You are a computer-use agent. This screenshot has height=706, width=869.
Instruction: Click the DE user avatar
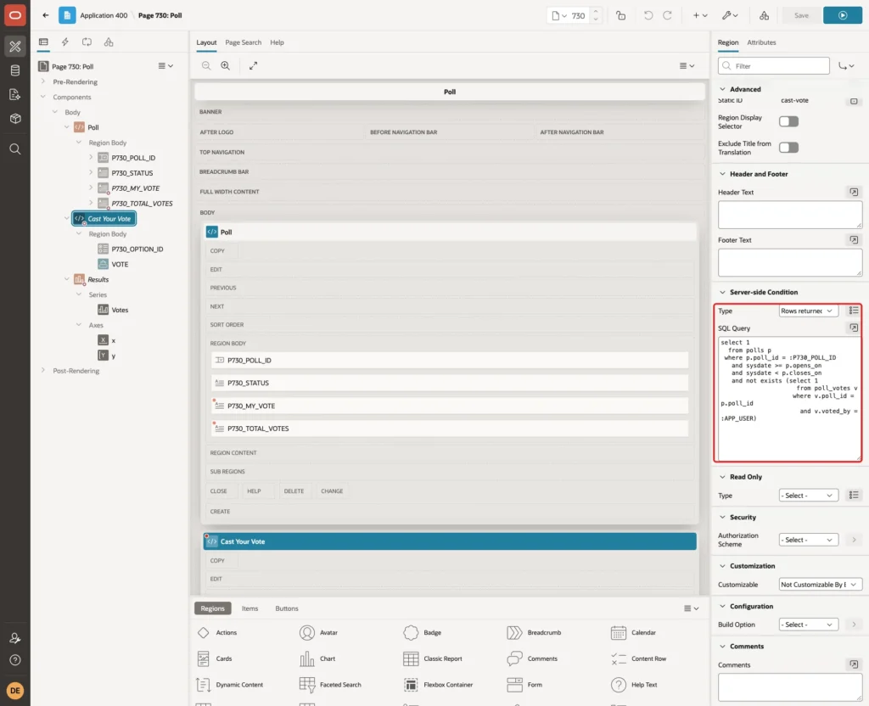pos(15,691)
